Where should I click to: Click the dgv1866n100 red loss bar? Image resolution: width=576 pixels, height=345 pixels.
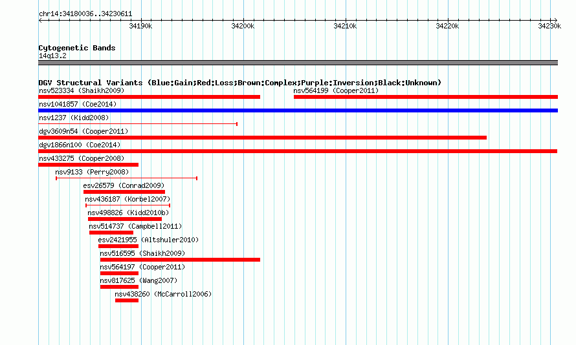point(298,151)
